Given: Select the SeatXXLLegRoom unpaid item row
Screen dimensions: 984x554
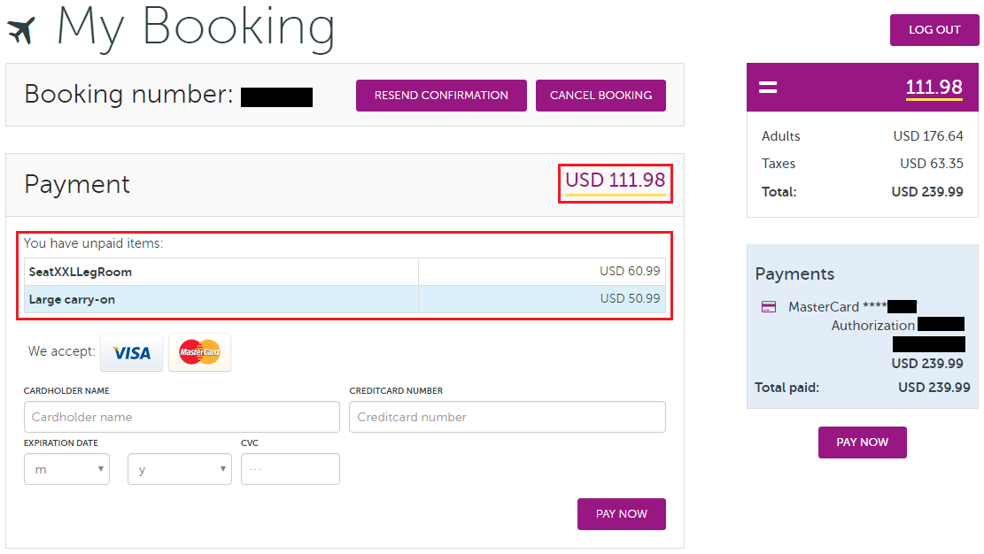Looking at the screenshot, I should (344, 272).
